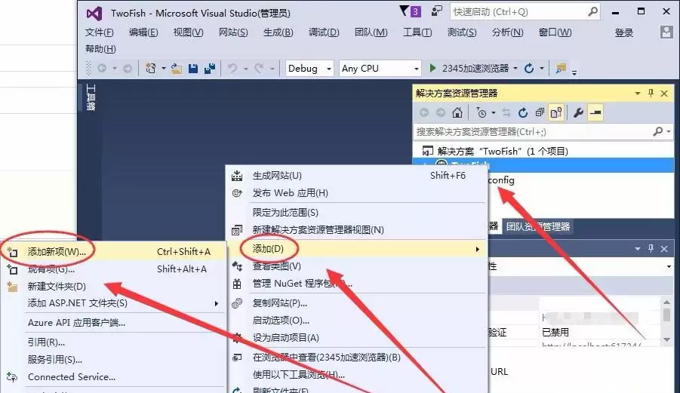Click the user account avatar icon

coord(666,32)
